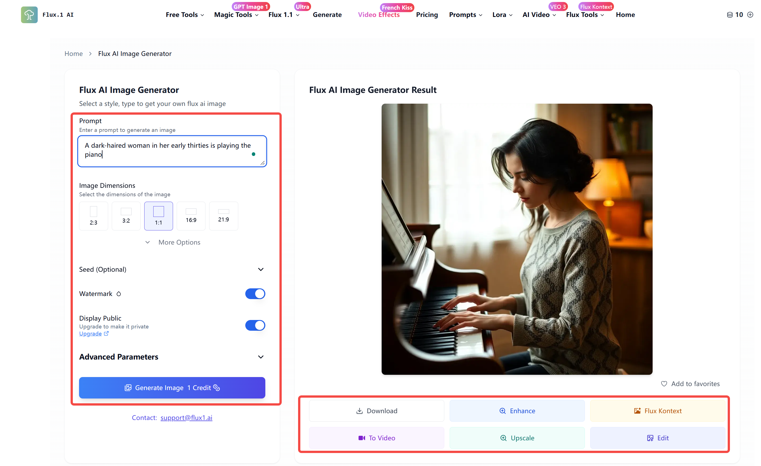
Task: Click the picture icon on the Flux Kontext button
Action: tap(637, 411)
